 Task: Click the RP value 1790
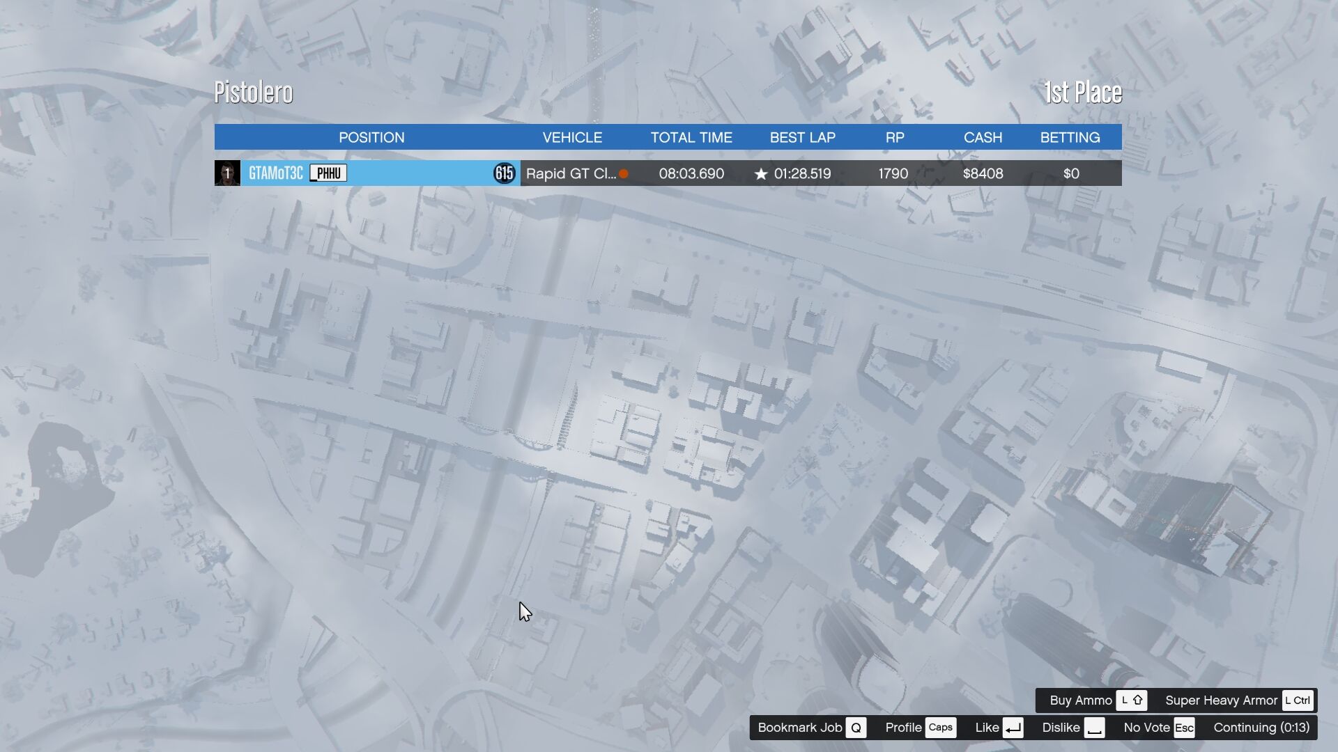893,173
